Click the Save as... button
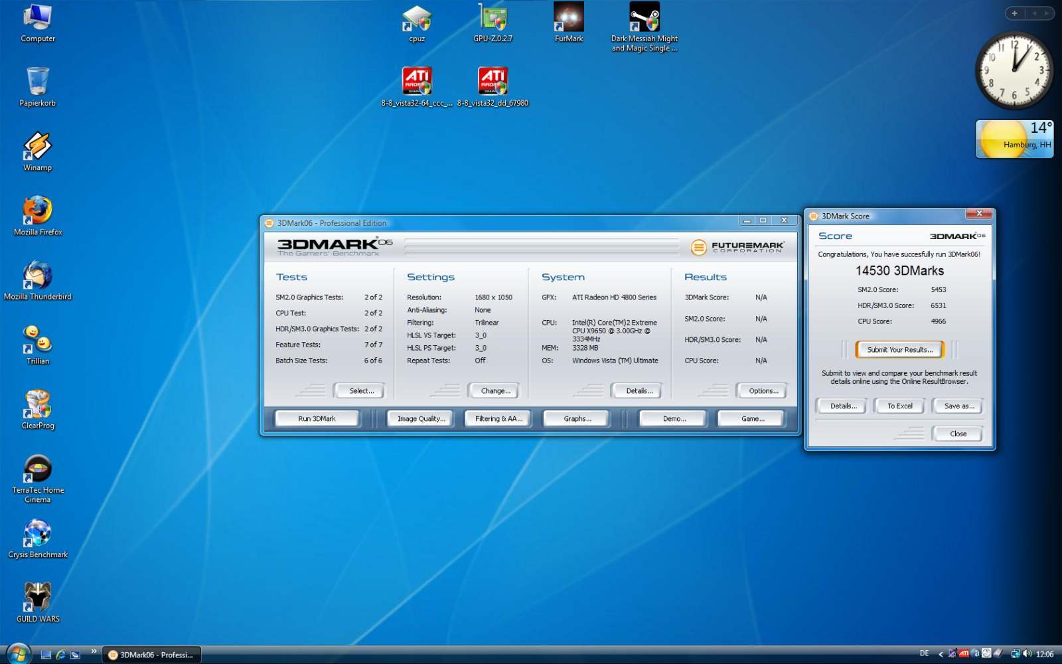 [958, 406]
